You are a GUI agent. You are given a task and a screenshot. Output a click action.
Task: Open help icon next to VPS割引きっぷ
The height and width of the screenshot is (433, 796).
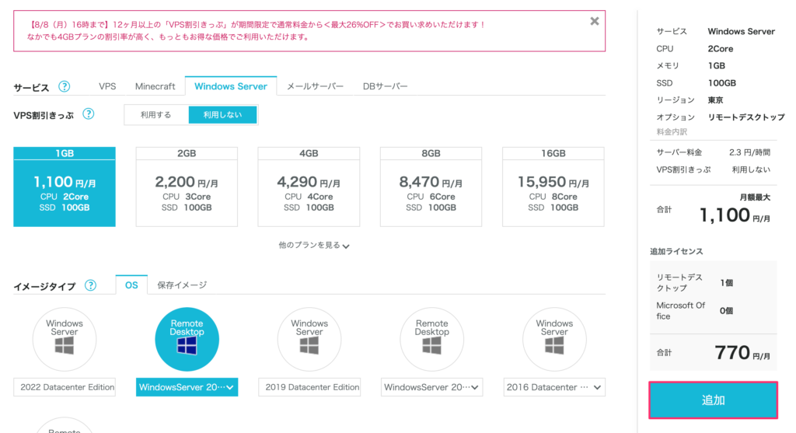point(89,113)
